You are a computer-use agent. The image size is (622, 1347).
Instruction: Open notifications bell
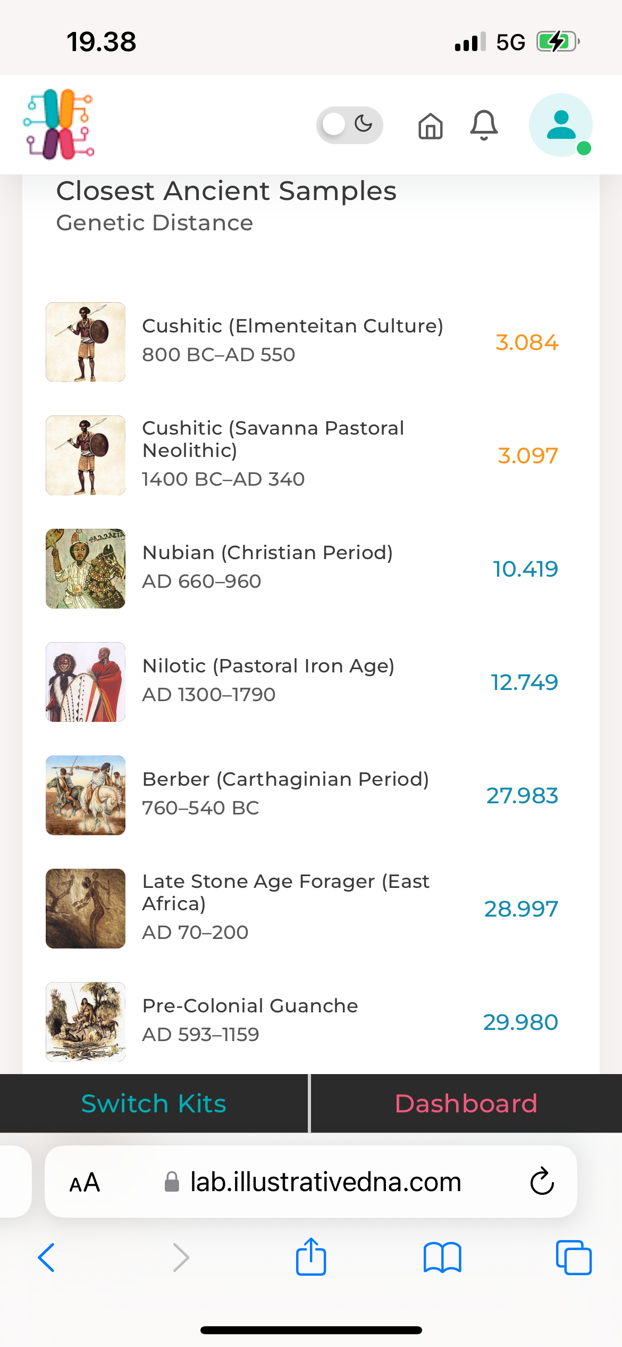click(x=484, y=126)
